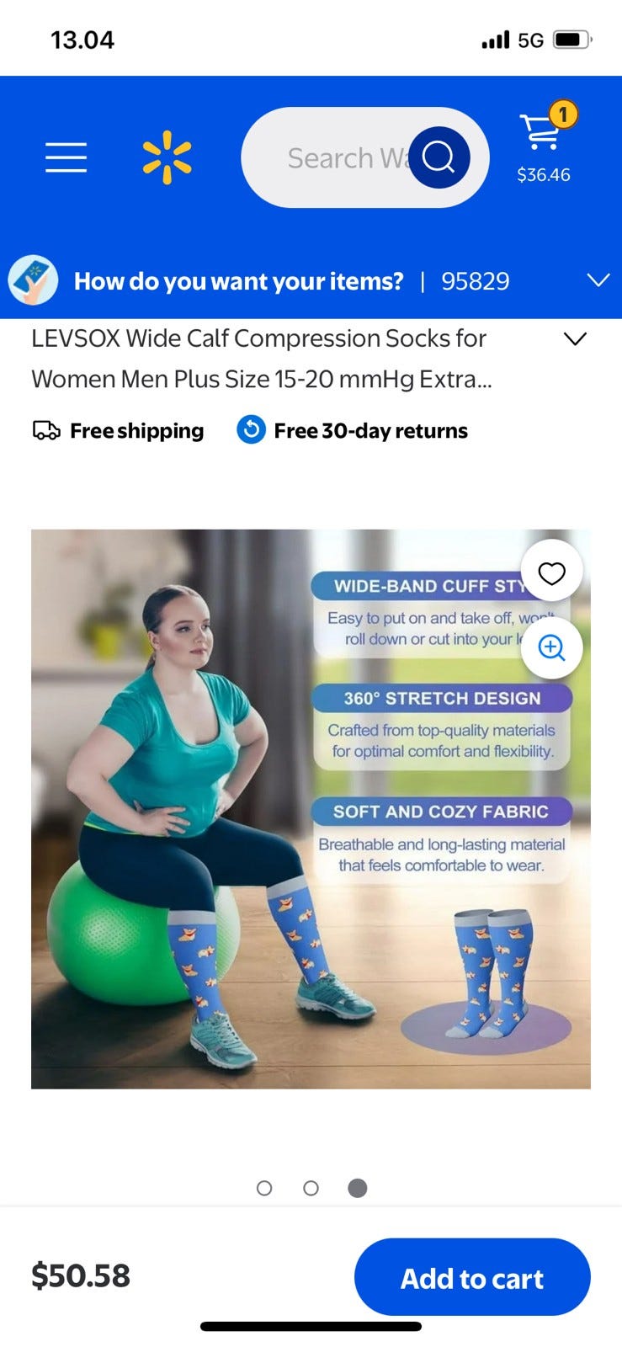This screenshot has width=622, height=1347.
Task: Add item to favorites with heart icon
Action: pos(551,572)
